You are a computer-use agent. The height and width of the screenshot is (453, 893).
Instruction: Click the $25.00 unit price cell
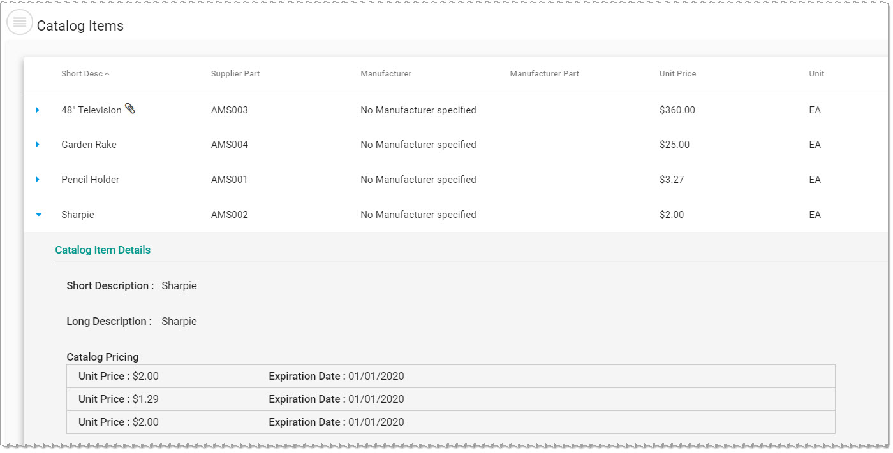674,145
